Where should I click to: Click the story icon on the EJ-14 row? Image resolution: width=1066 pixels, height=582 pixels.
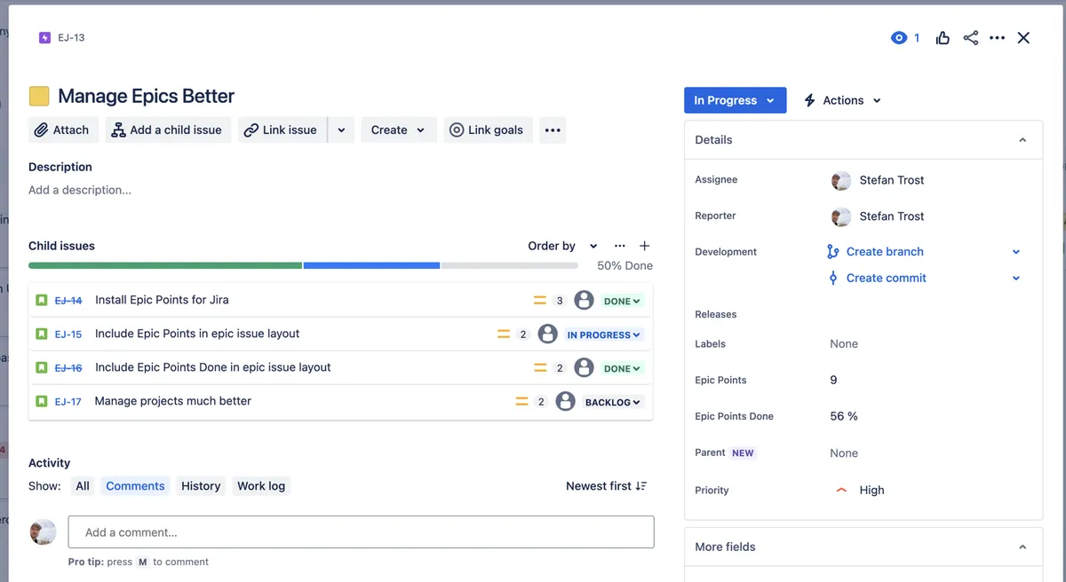click(x=41, y=300)
